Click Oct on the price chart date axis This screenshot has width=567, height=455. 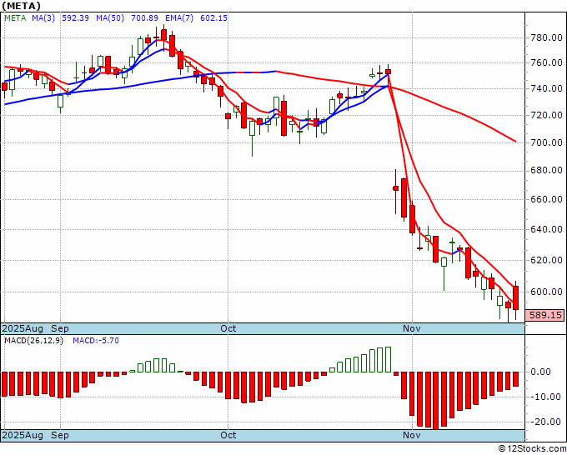click(228, 328)
